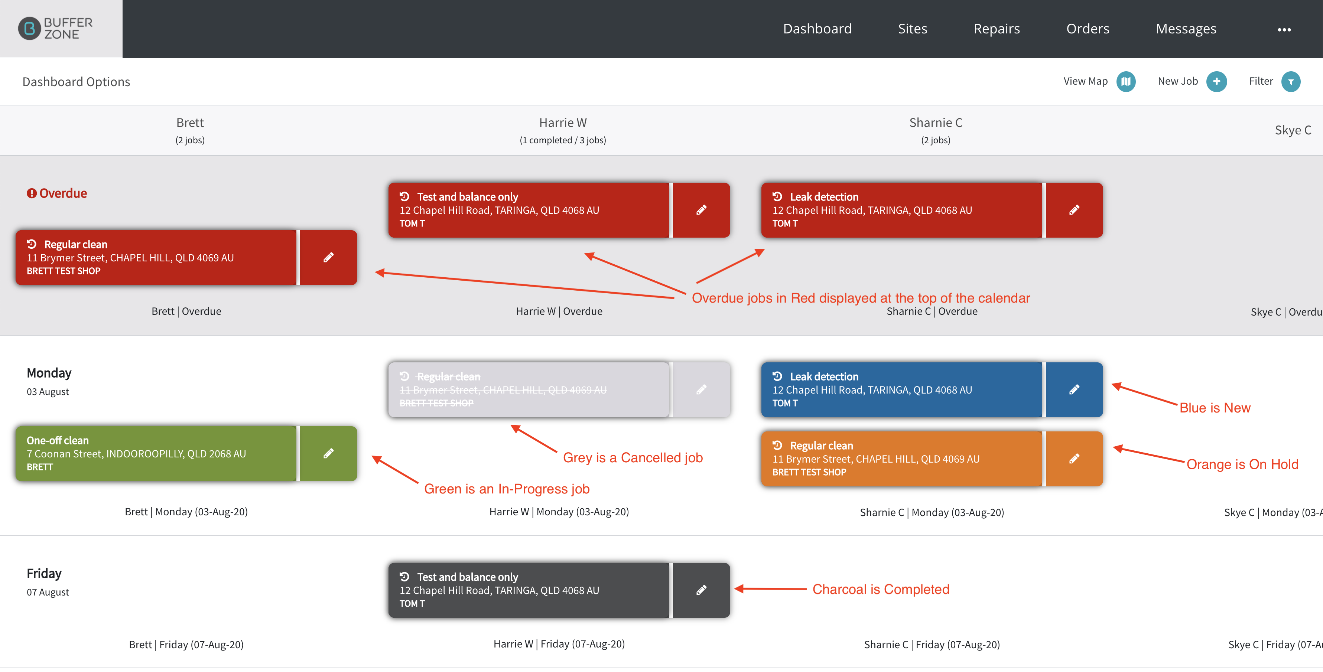Click 'Brett | Friday (07-Aug-20)' slot

coord(186,645)
